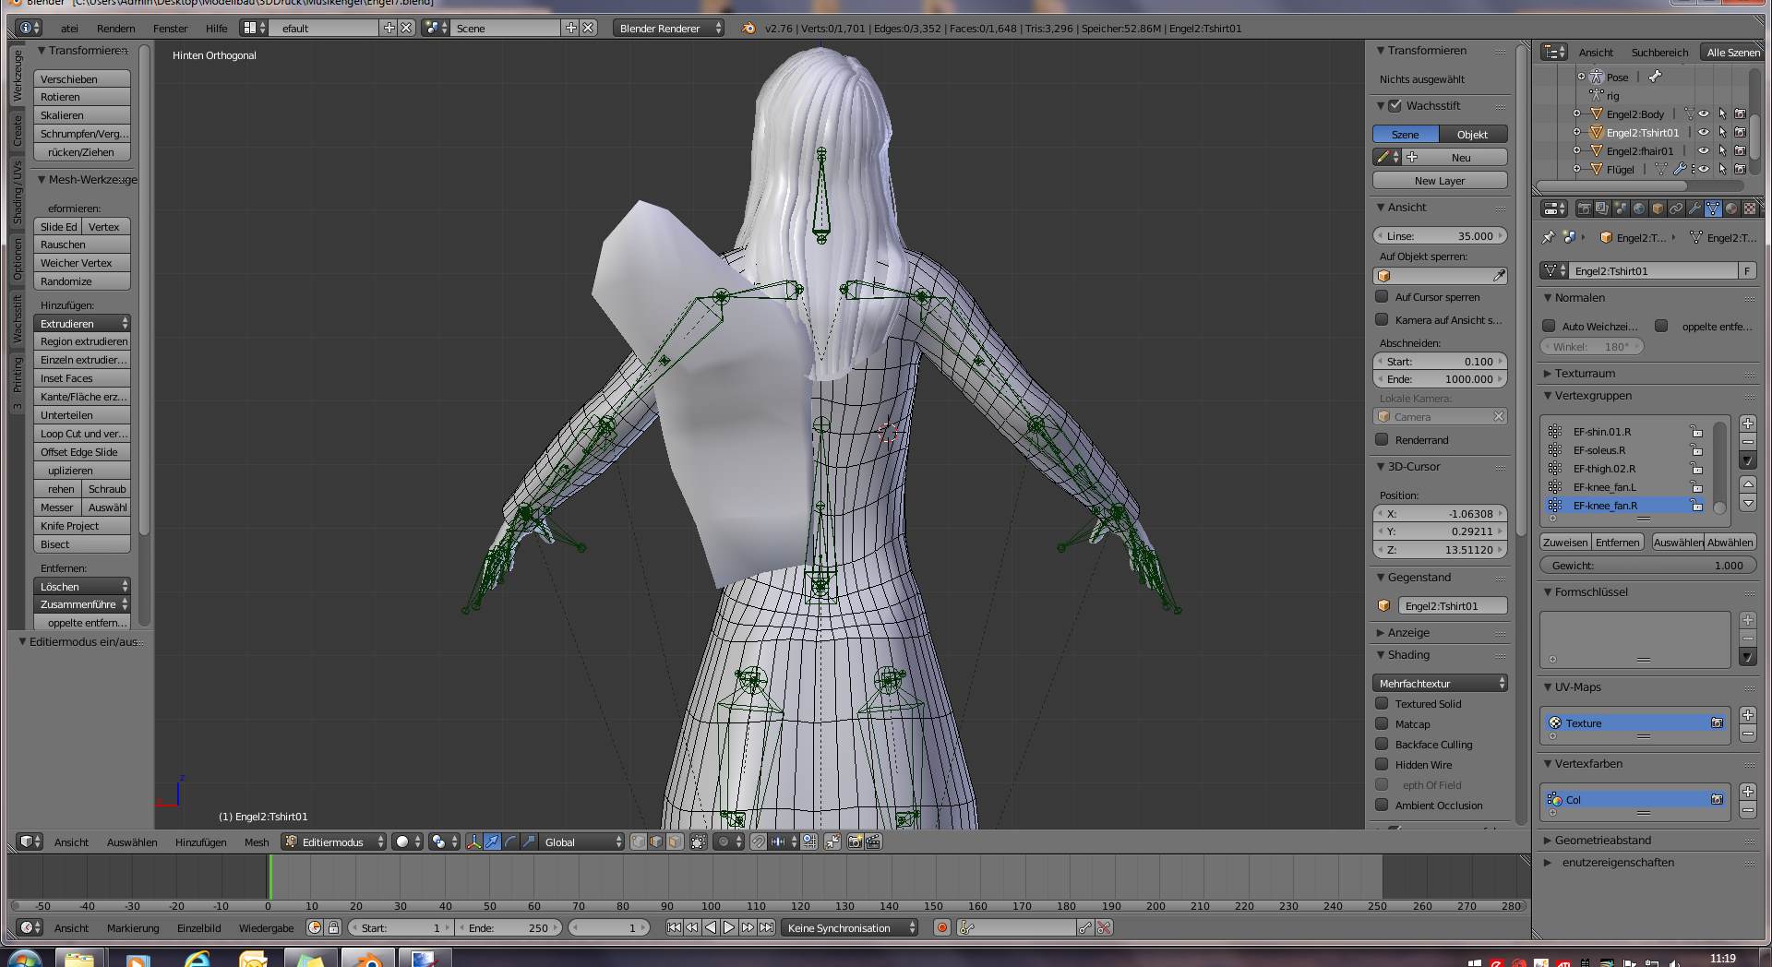1772x967 pixels.
Task: Click the Zuweisen vertex group button
Action: pos(1565,543)
